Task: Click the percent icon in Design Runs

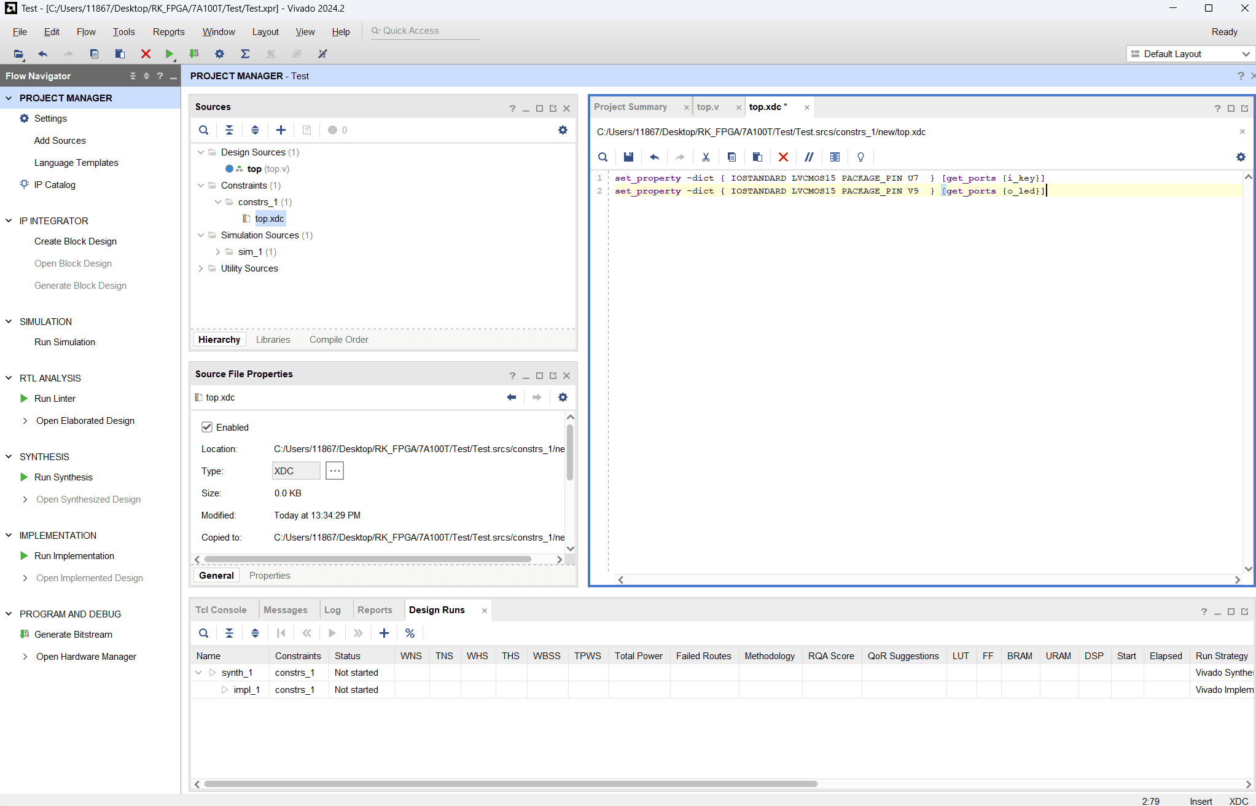Action: [410, 633]
